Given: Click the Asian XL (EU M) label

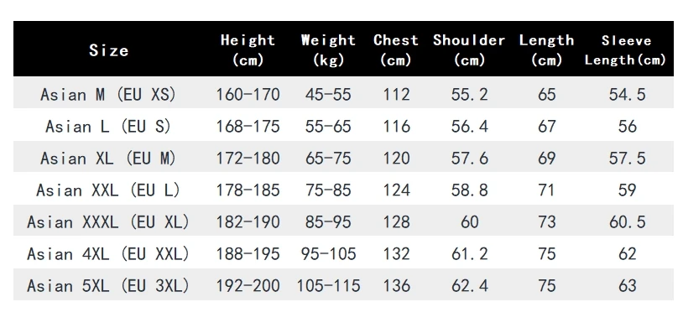Looking at the screenshot, I should pos(108,158).
